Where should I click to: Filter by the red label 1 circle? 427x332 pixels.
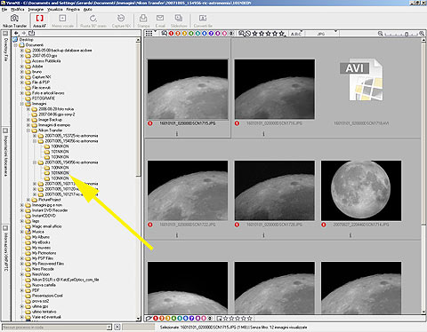click(x=171, y=34)
